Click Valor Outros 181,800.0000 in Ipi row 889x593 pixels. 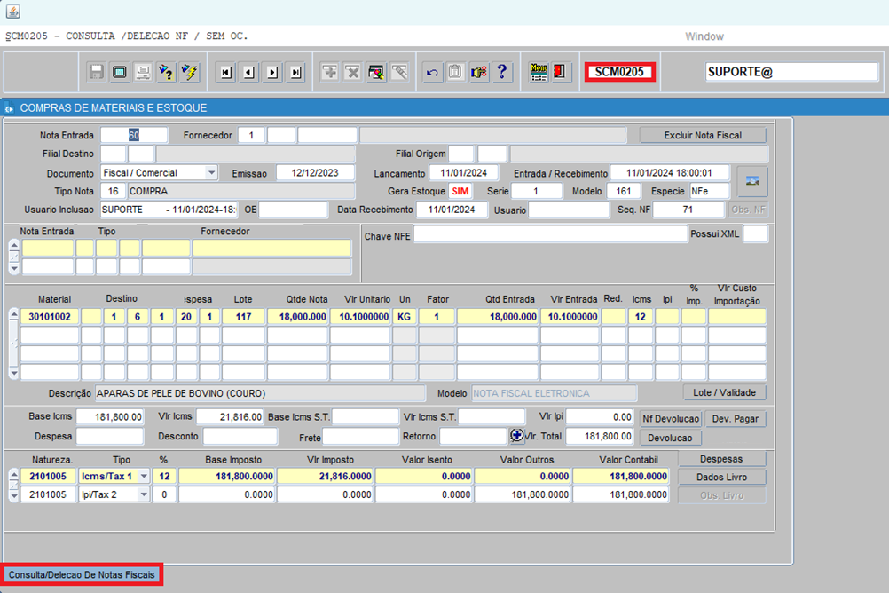pos(523,494)
